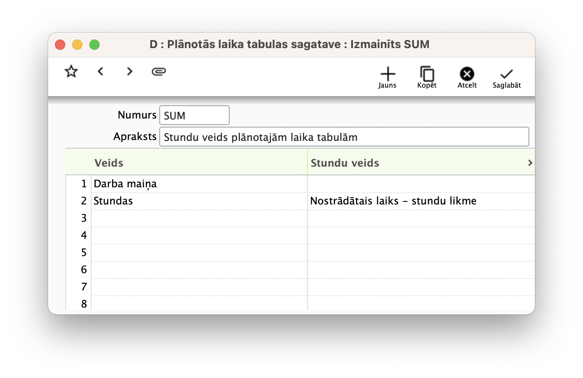
Task: Select row number 5
Action: tap(79, 253)
